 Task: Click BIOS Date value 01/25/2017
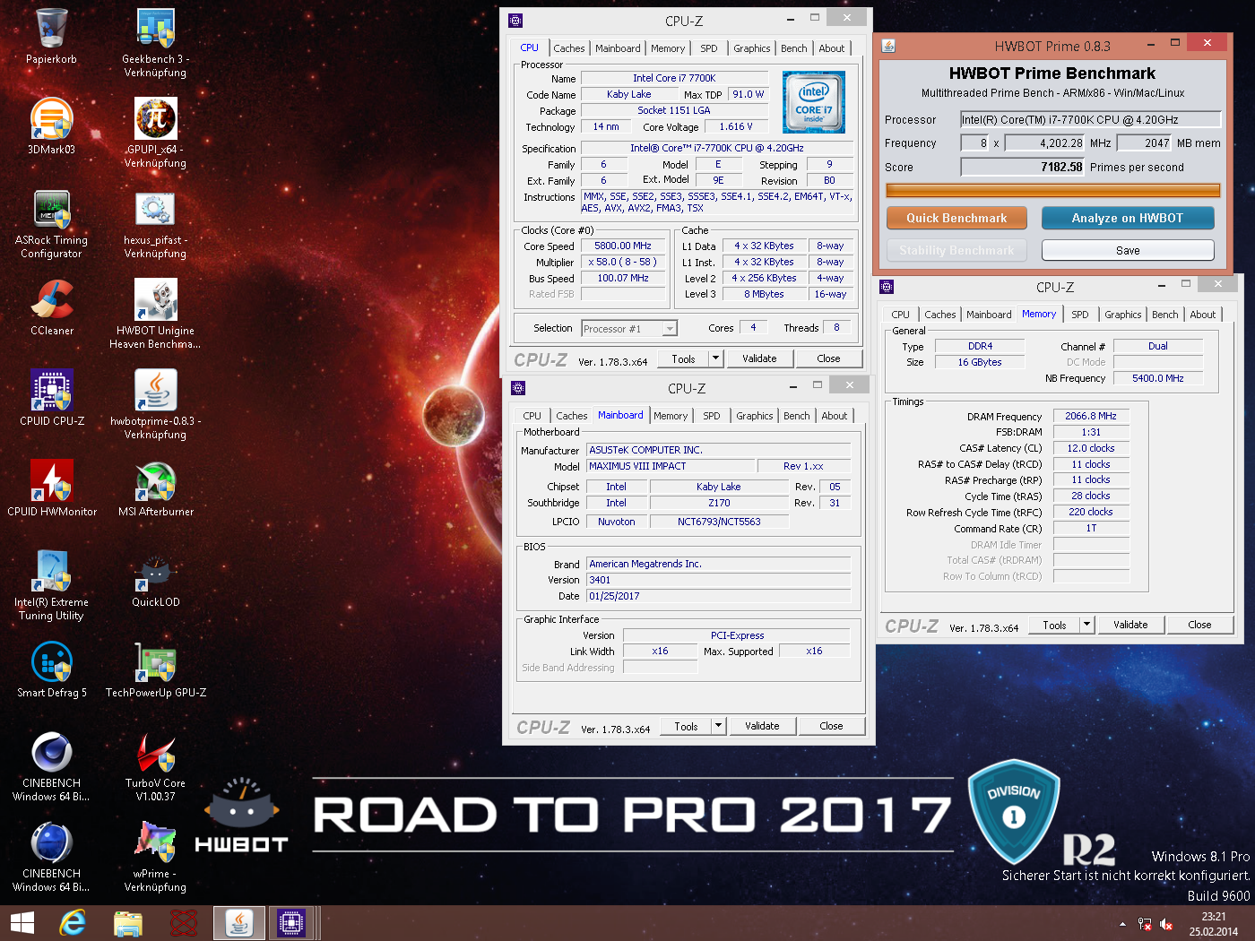718,596
